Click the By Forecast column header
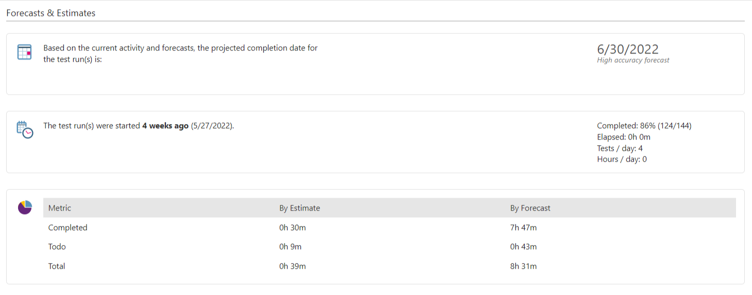Image resolution: width=752 pixels, height=295 pixels. pyautogui.click(x=530, y=208)
